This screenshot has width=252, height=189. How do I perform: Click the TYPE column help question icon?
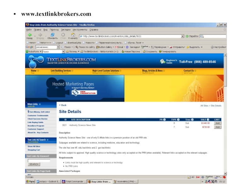[x=178, y=120]
